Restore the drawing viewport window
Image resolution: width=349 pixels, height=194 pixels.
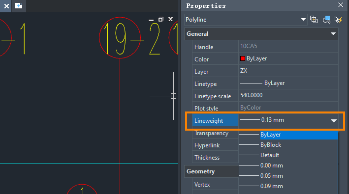160,19
